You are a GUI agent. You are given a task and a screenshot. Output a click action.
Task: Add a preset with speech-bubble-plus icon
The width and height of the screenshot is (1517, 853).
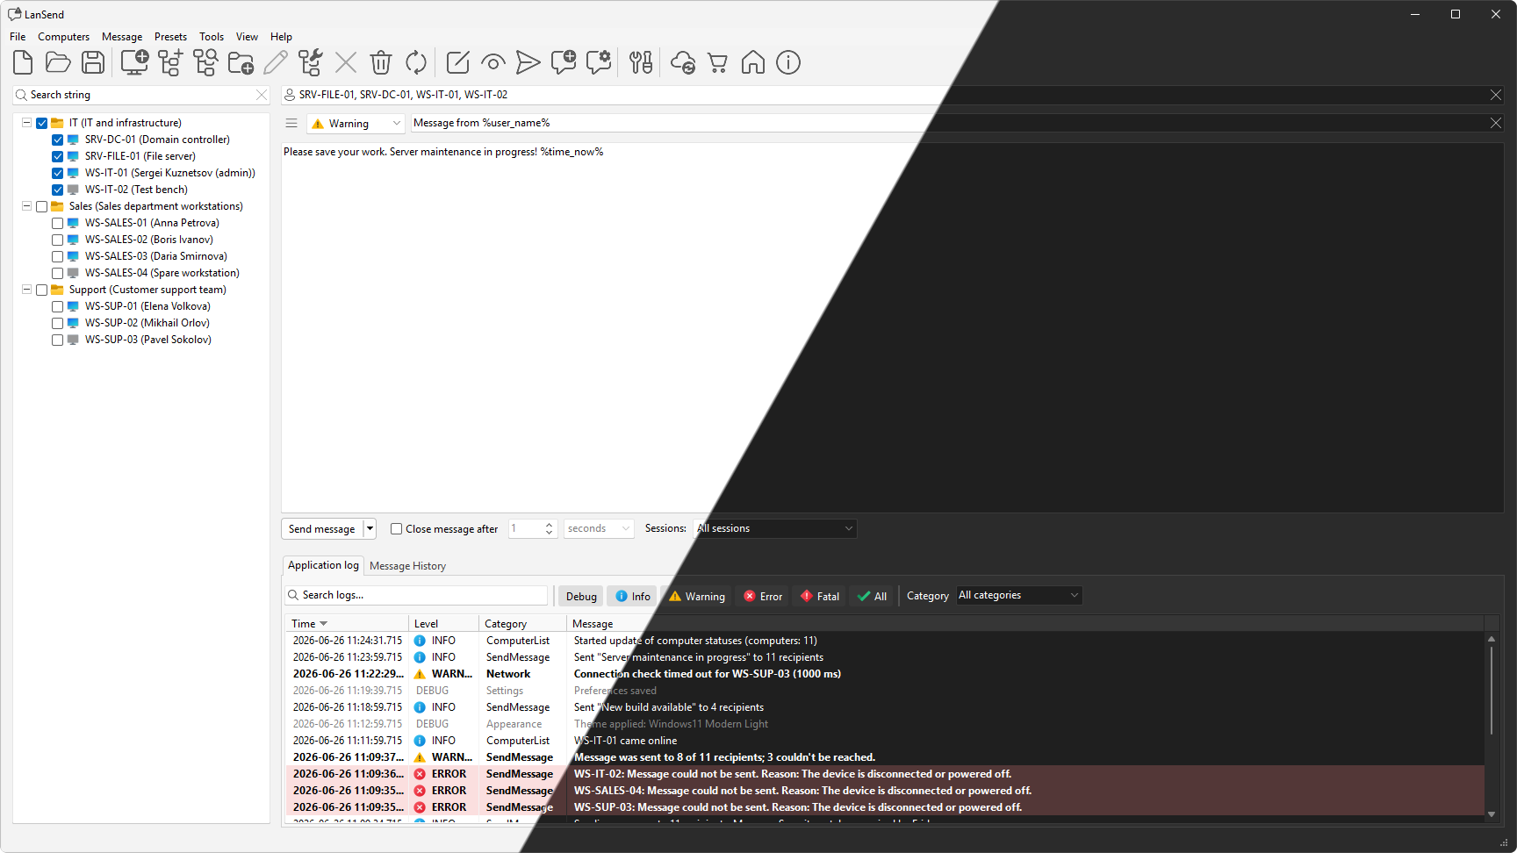click(564, 62)
